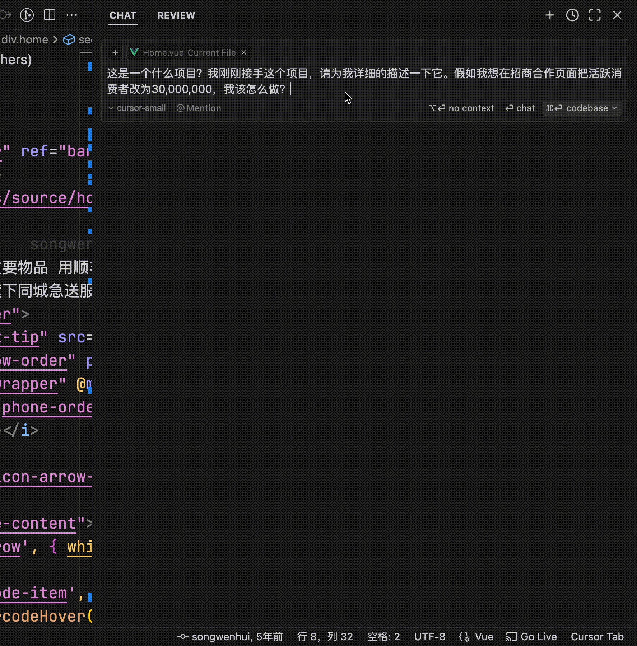Viewport: 637px width, 646px height.
Task: Send message using chat button
Action: click(520, 108)
